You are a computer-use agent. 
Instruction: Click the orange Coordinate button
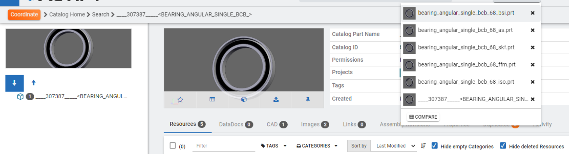click(24, 15)
